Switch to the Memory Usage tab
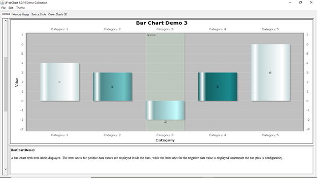This screenshot has width=317, height=178. 21,14
